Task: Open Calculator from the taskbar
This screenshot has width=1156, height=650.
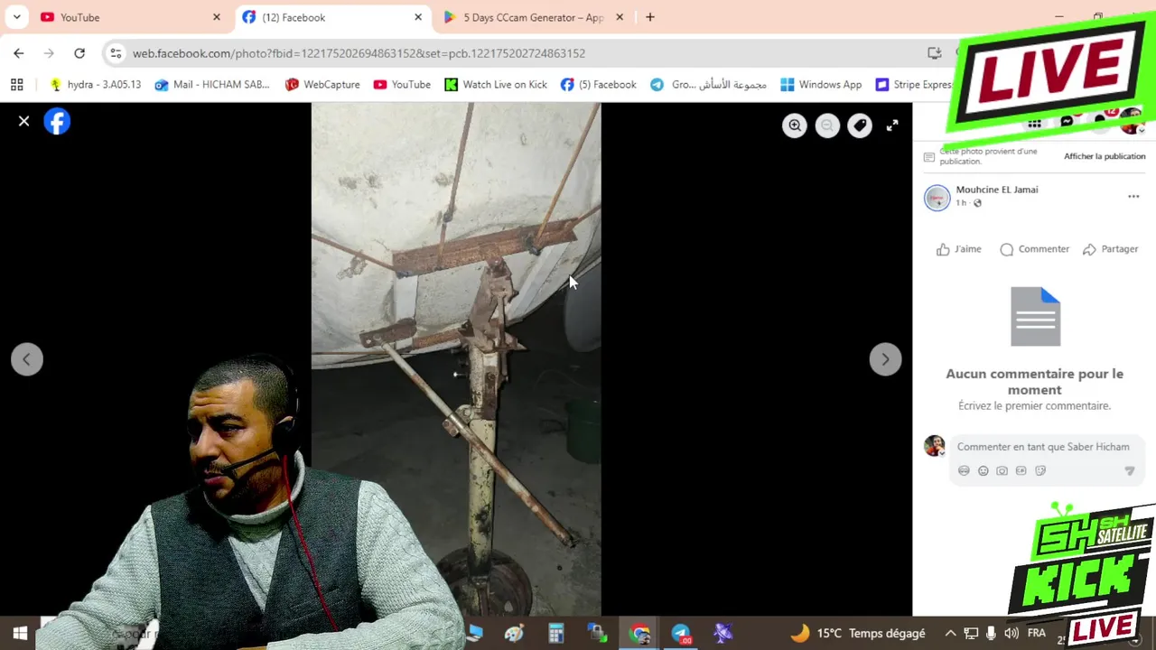Action: pos(556,634)
